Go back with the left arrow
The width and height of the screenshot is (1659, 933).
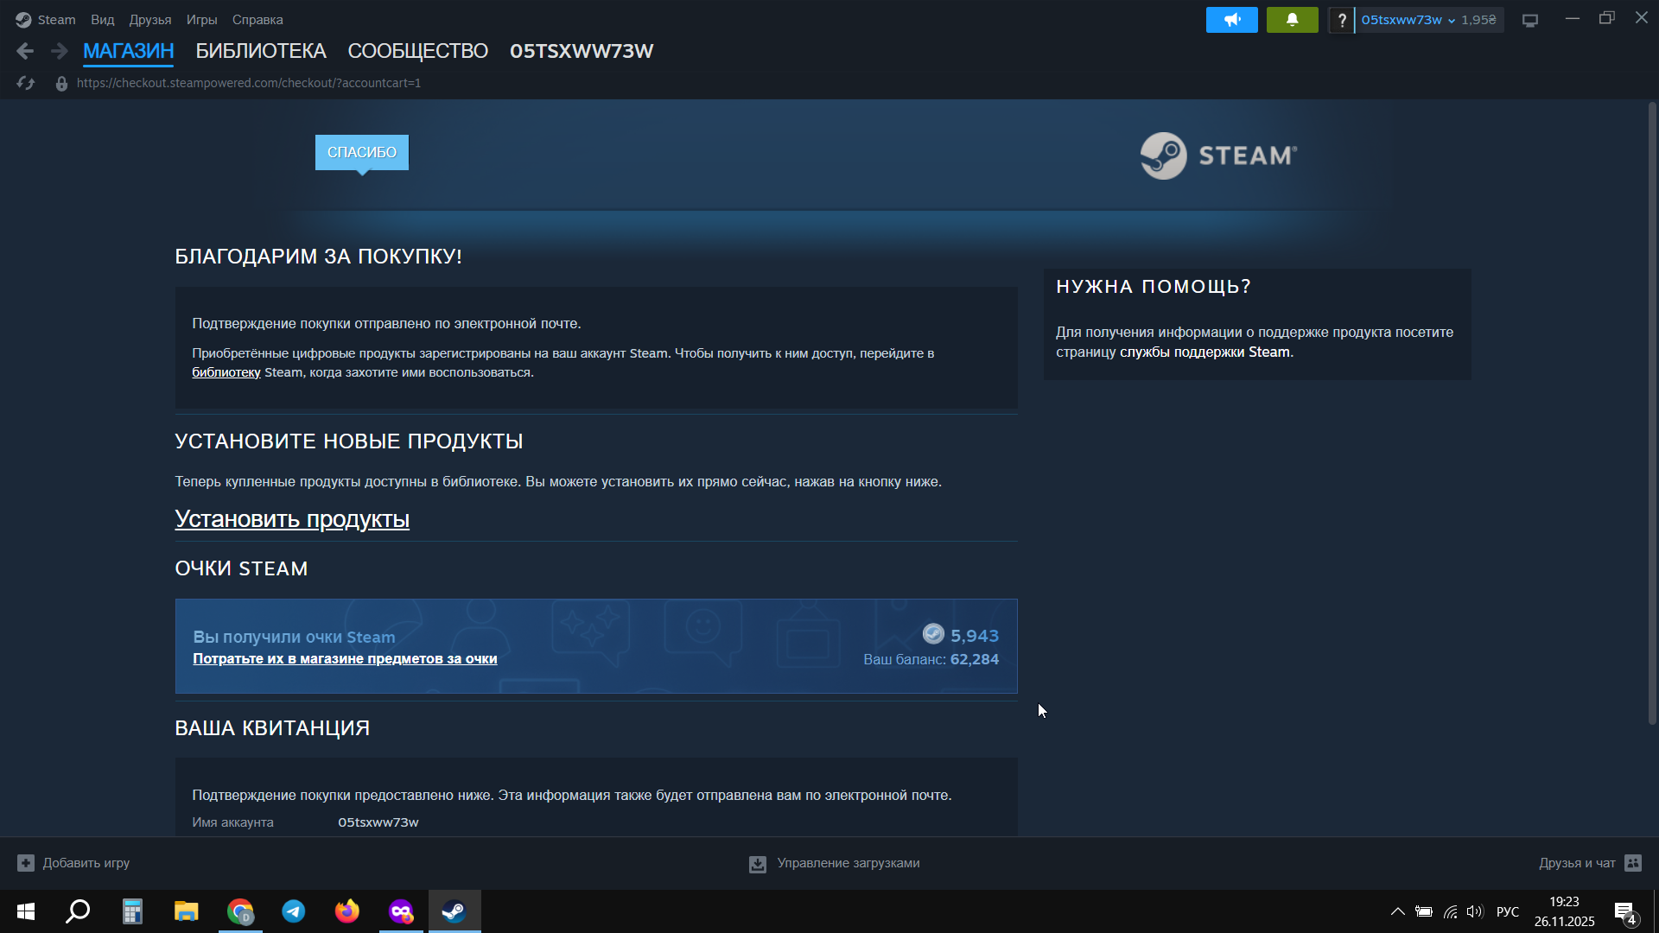(x=25, y=51)
